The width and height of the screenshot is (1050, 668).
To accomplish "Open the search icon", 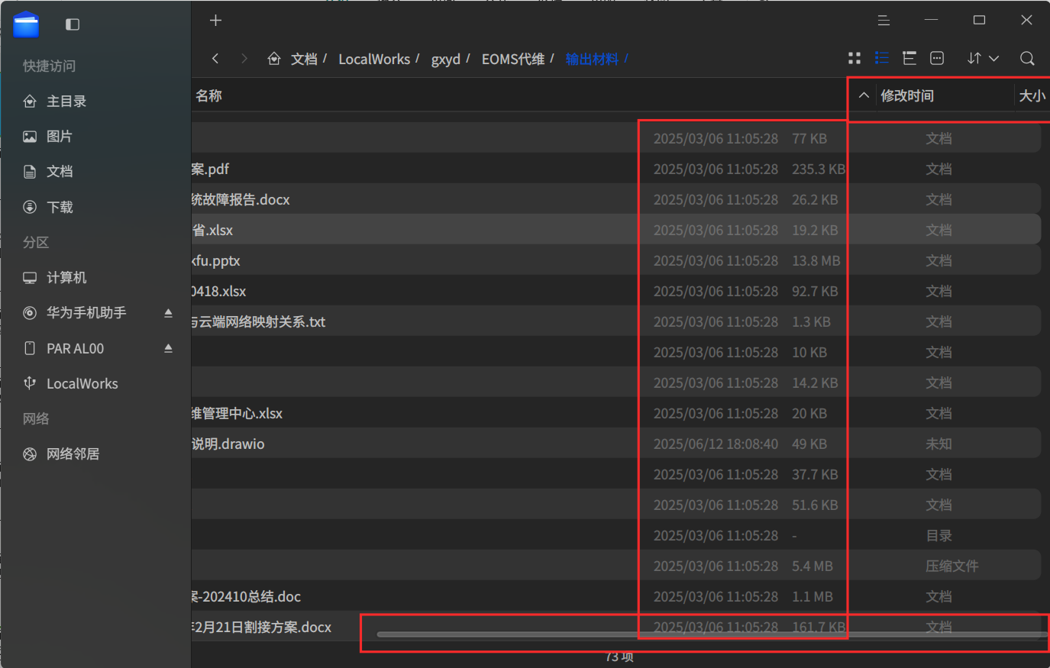I will (1027, 59).
